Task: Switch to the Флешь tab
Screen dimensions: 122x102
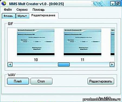Action: click(8, 16)
